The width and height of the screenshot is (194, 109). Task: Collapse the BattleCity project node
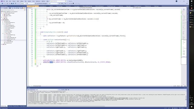[x=2, y=20]
